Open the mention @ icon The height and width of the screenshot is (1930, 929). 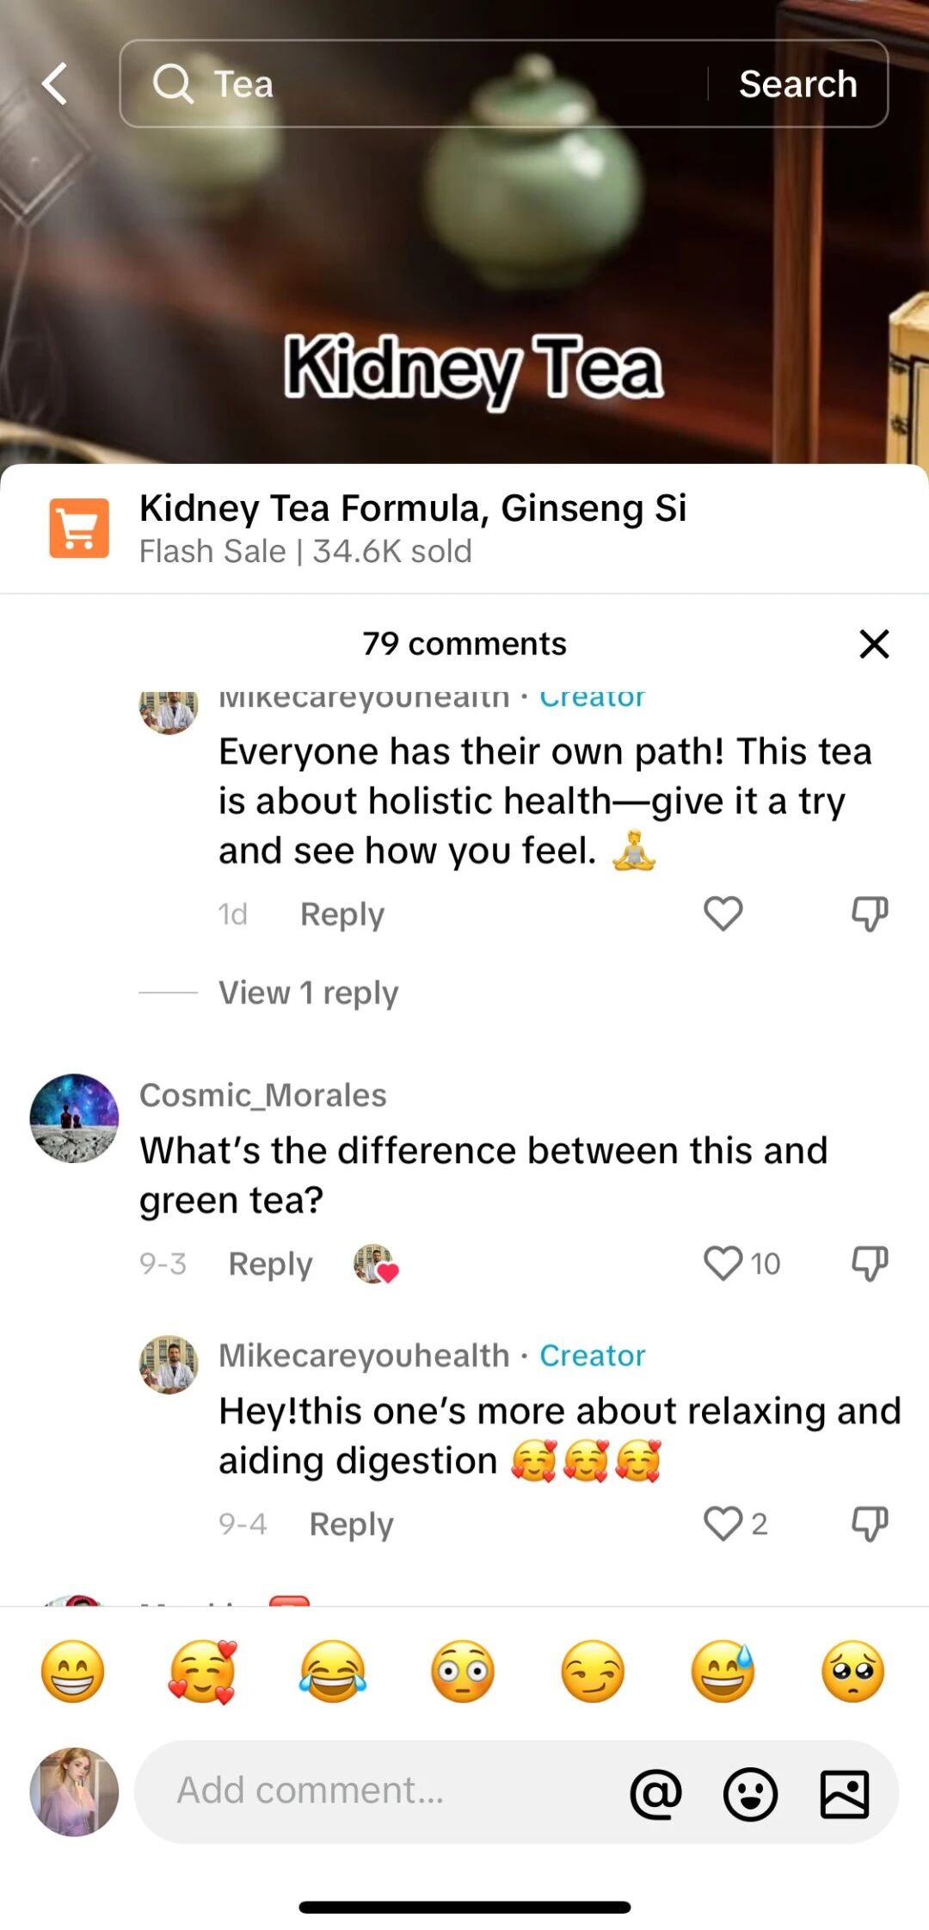[655, 1794]
